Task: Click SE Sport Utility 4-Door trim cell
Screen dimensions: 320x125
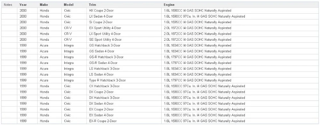Action: point(124,39)
